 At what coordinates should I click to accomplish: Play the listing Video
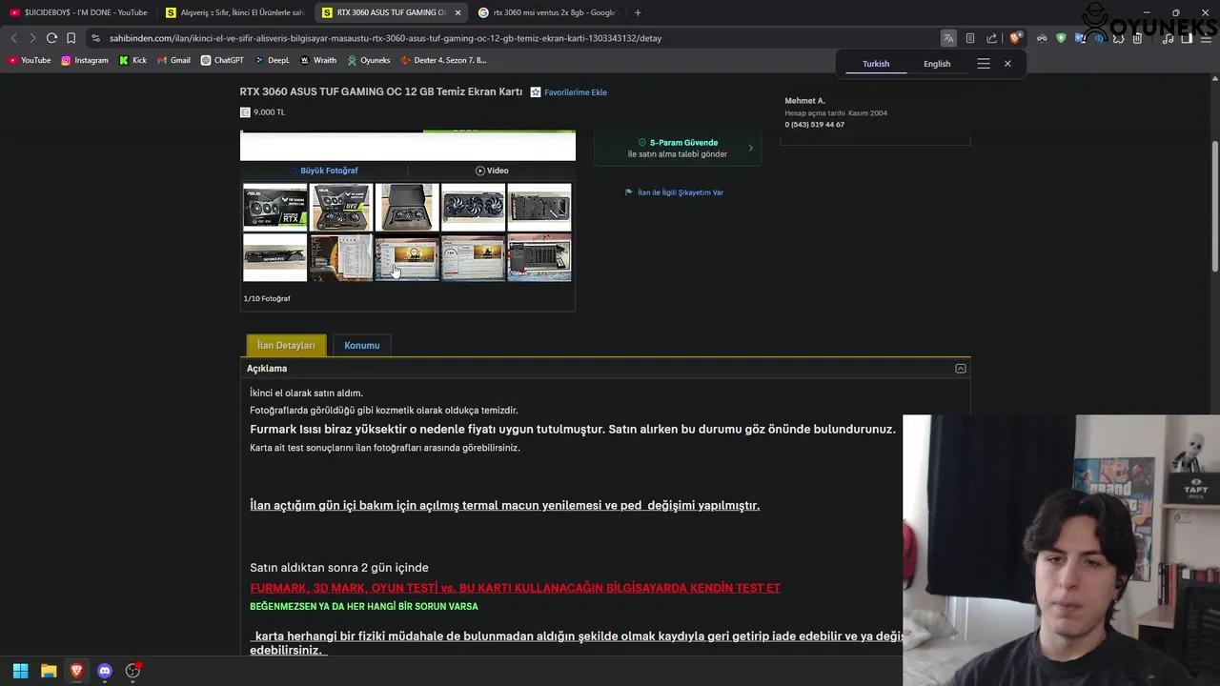tap(492, 171)
